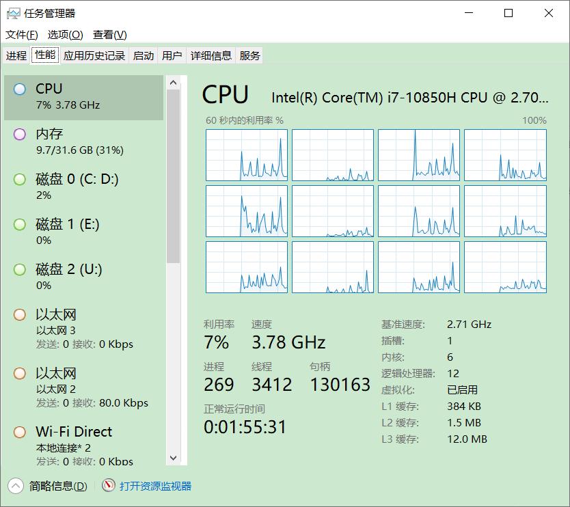
Task: Collapse view with 简略信息 chevron button
Action: pos(15,486)
